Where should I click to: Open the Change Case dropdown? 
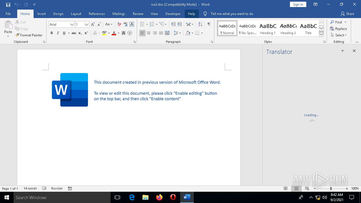click(x=109, y=25)
